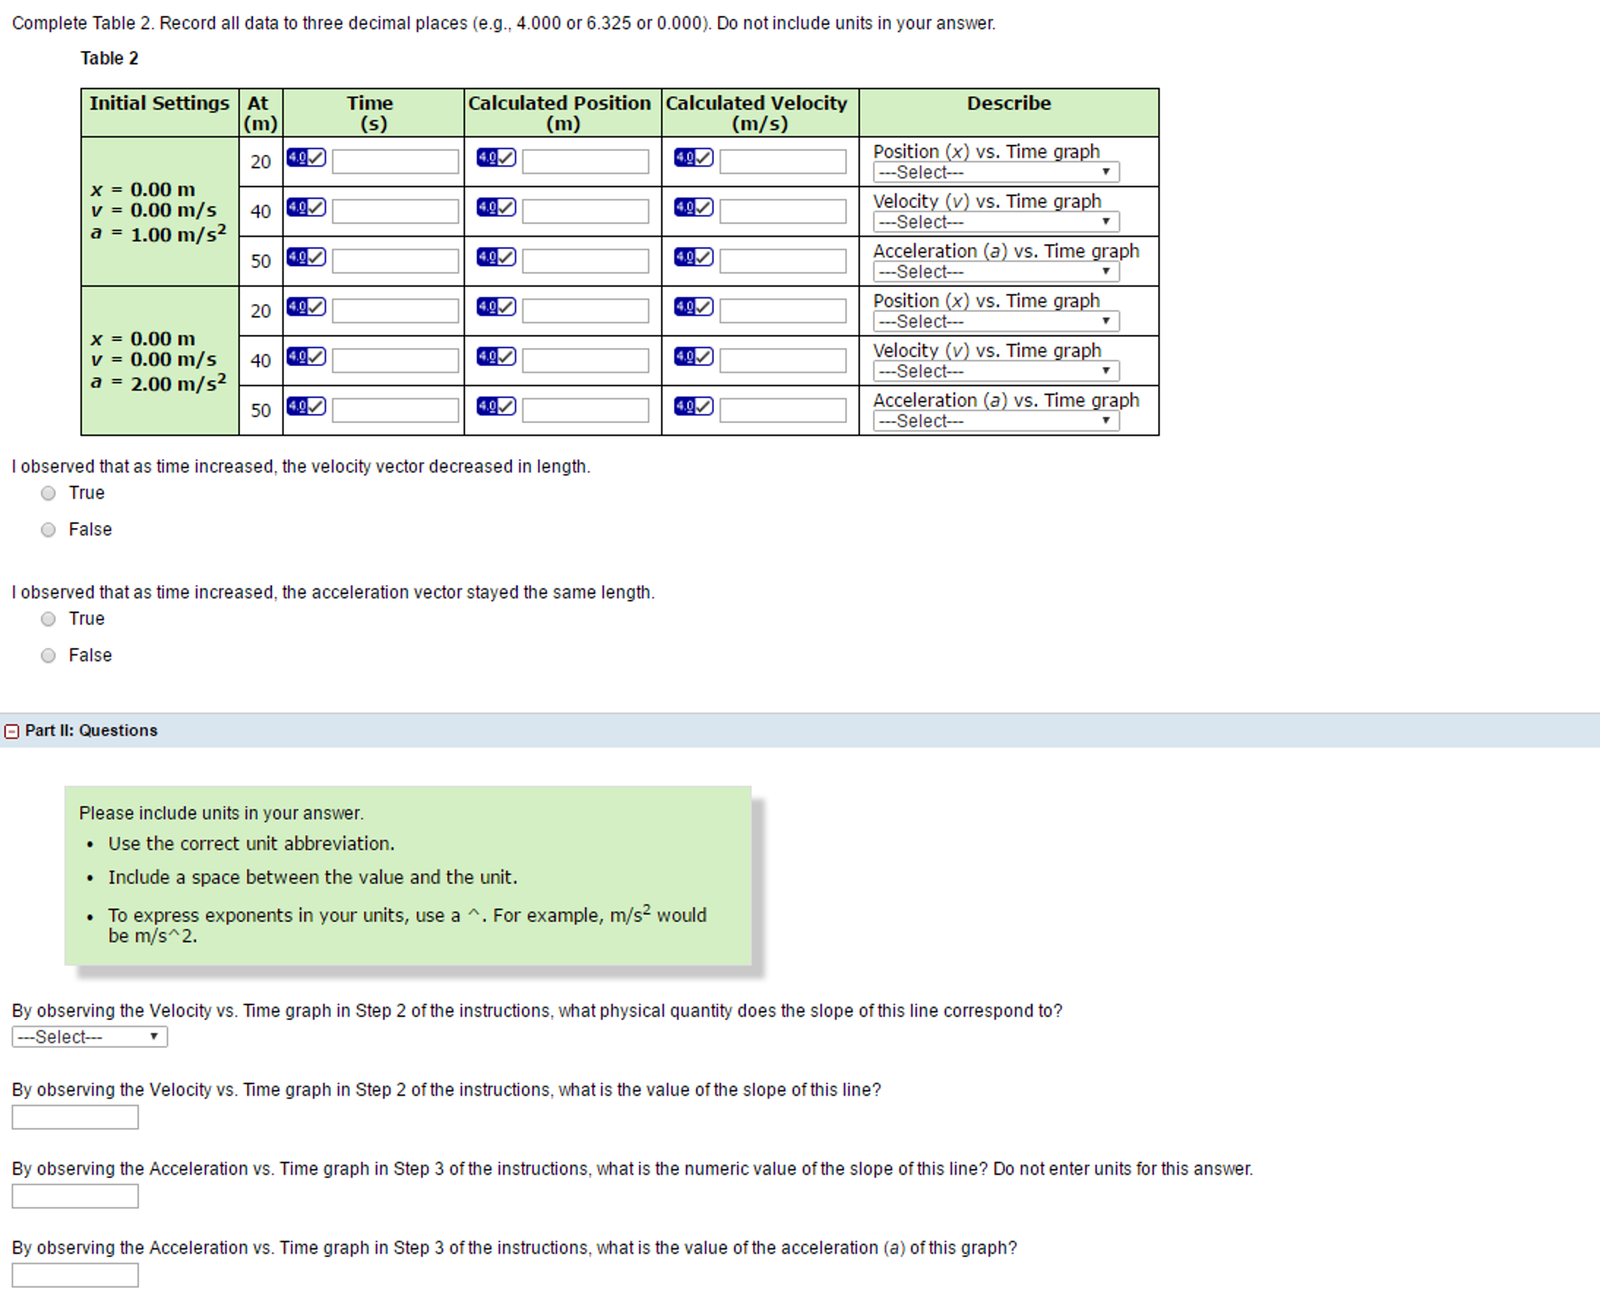This screenshot has width=1600, height=1311.
Task: Select False for the velocity vector decreased statement
Action: (48, 530)
